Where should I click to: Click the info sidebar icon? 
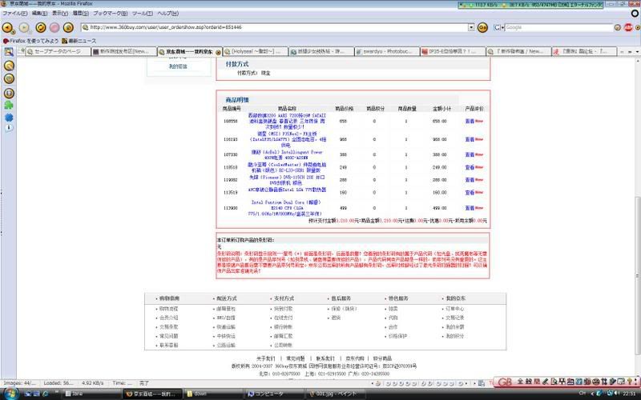9,128
